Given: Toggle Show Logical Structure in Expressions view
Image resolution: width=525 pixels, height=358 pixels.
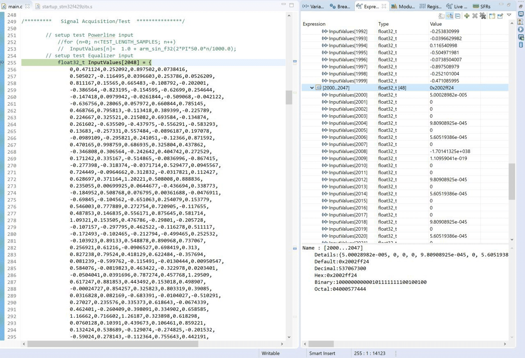Looking at the screenshot, I should coord(450,16).
